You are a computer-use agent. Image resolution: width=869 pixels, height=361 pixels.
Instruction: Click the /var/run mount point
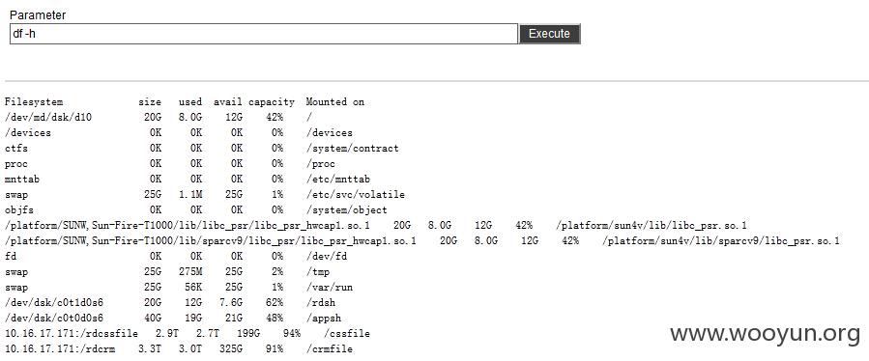pos(329,288)
